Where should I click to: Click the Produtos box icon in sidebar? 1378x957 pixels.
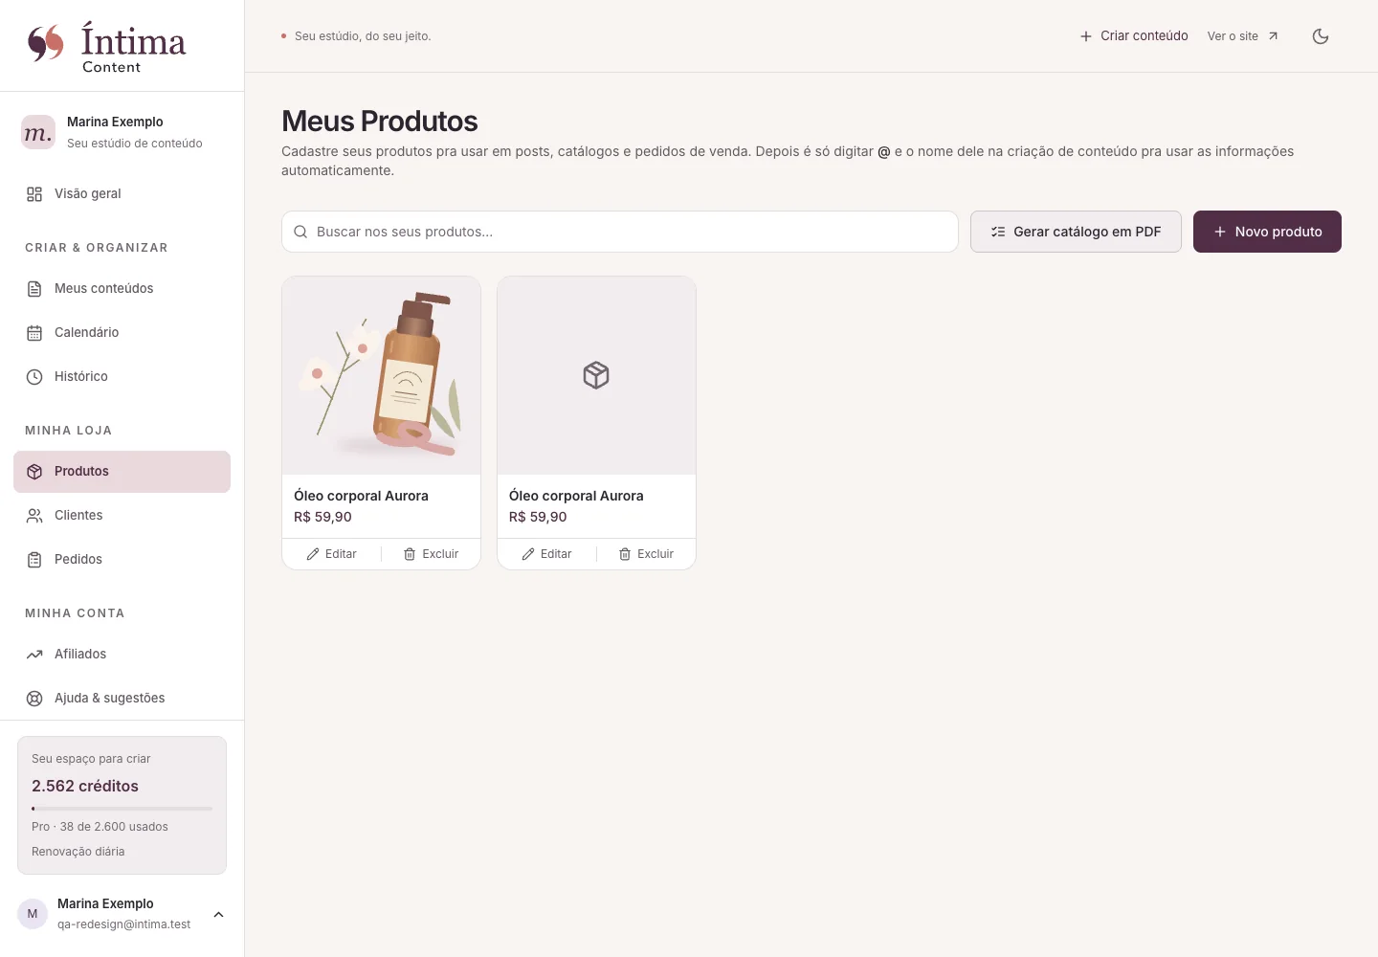34,472
